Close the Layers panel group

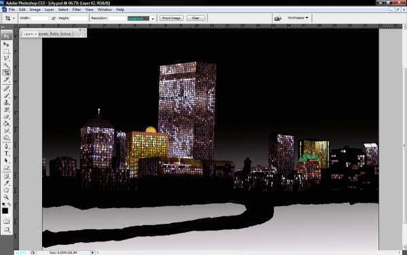tap(84, 30)
